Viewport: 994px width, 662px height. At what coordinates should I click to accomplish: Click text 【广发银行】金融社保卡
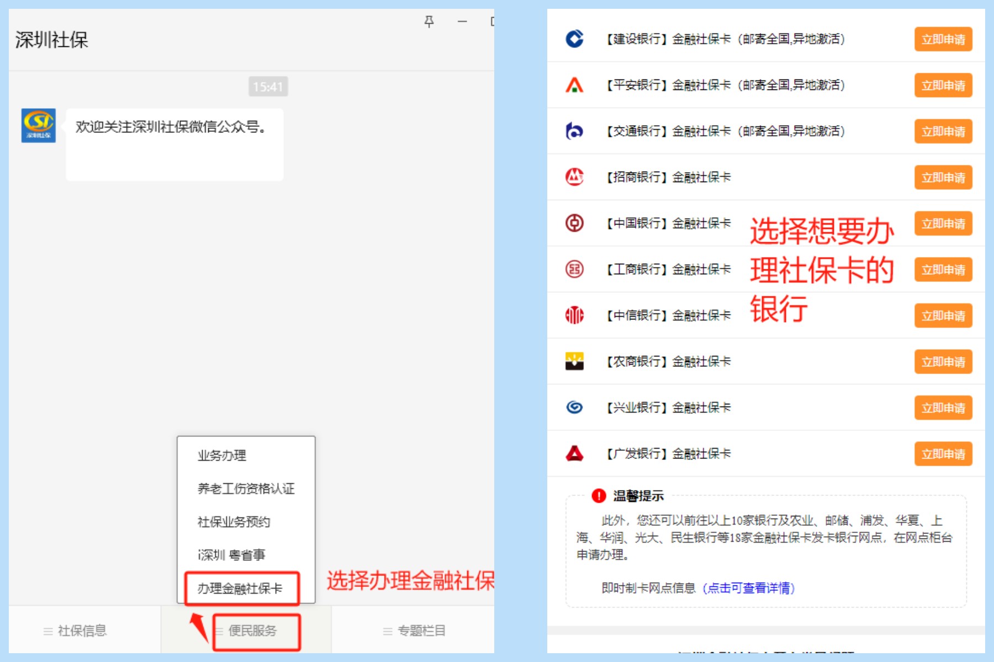tap(668, 453)
